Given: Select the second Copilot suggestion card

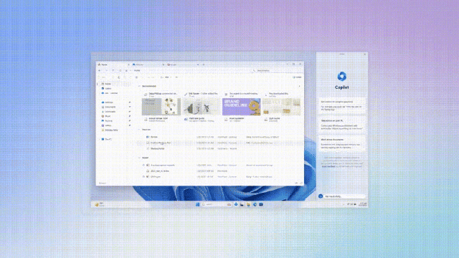Looking at the screenshot, I should pyautogui.click(x=342, y=125).
